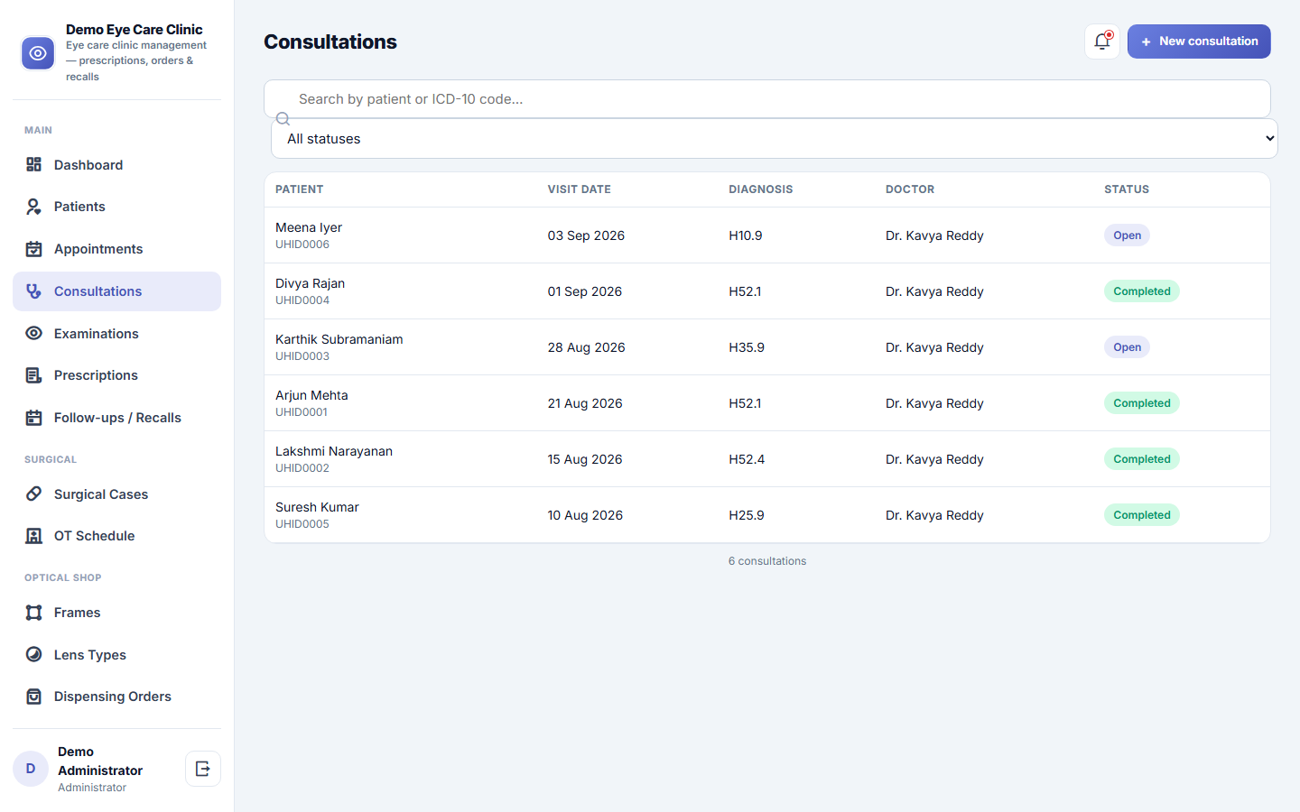Go to Dashboard in the sidebar
This screenshot has width=1300, height=812.
(117, 164)
